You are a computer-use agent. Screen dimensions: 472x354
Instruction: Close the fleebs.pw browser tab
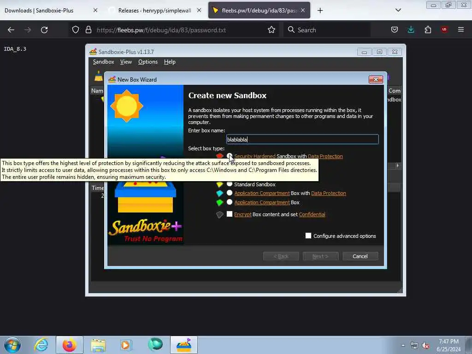click(x=303, y=10)
